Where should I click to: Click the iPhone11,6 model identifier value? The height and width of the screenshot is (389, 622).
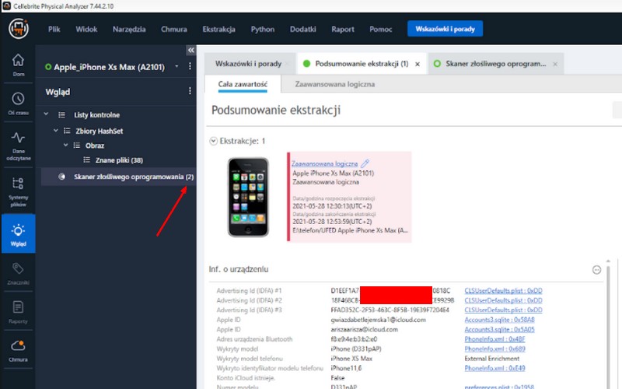click(x=346, y=368)
